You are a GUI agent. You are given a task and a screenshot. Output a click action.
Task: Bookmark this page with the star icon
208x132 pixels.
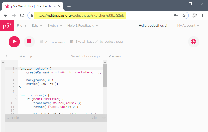184,15
